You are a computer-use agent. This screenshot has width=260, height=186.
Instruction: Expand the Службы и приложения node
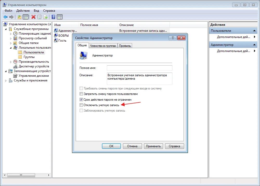(x=6, y=81)
